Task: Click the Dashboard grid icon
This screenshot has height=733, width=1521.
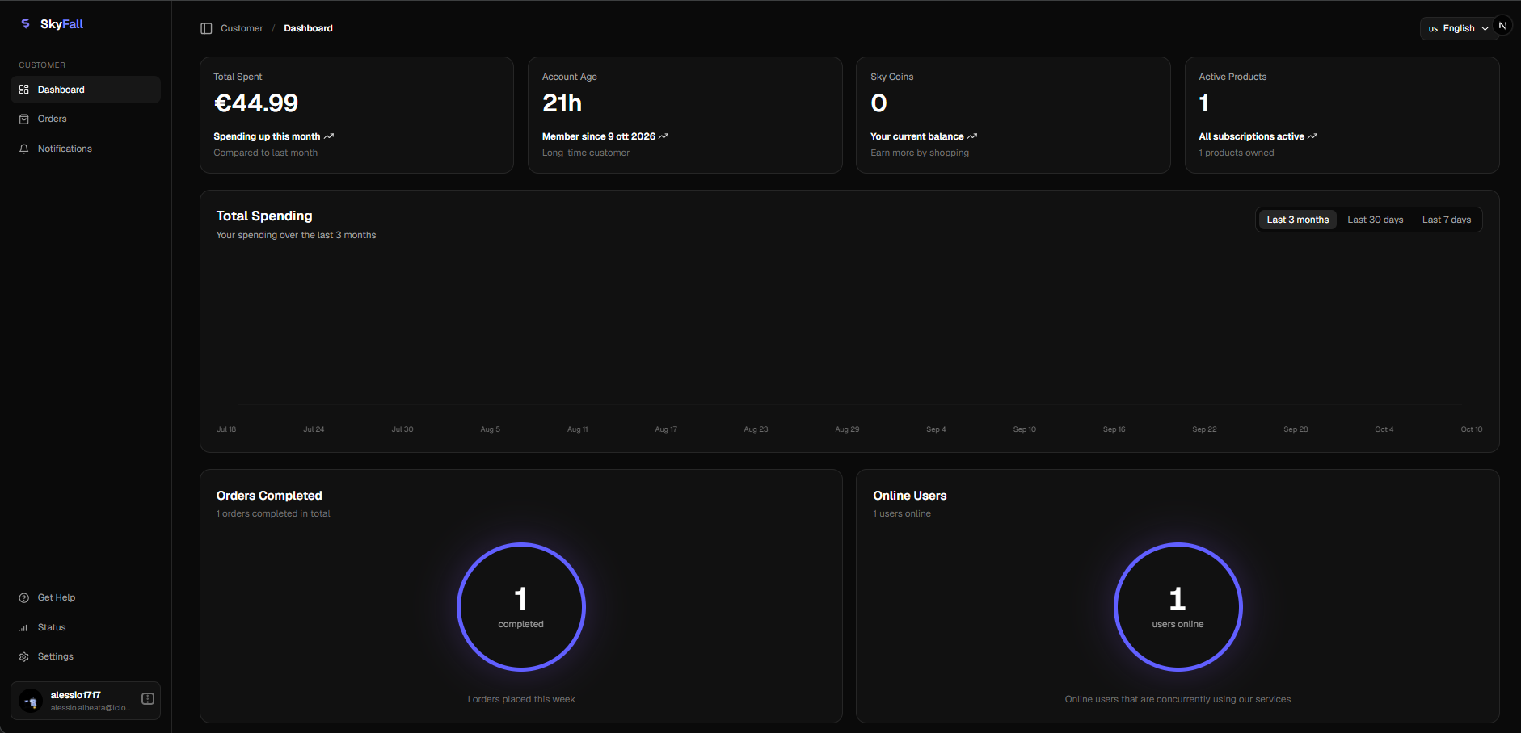Action: point(24,90)
